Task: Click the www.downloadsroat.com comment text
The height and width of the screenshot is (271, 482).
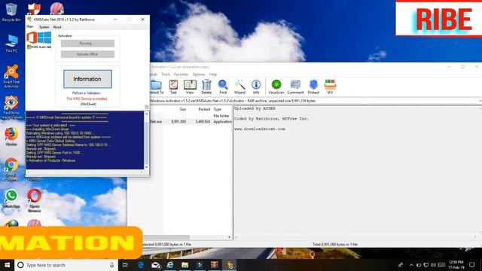Action: click(x=260, y=129)
